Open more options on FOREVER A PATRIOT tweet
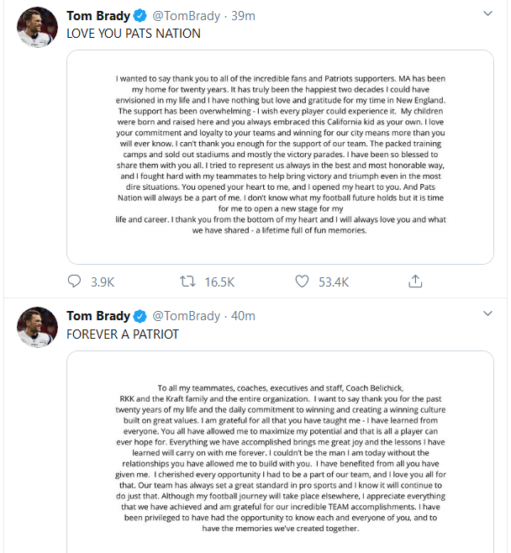Viewport: 511px width, 553px height. tap(487, 314)
